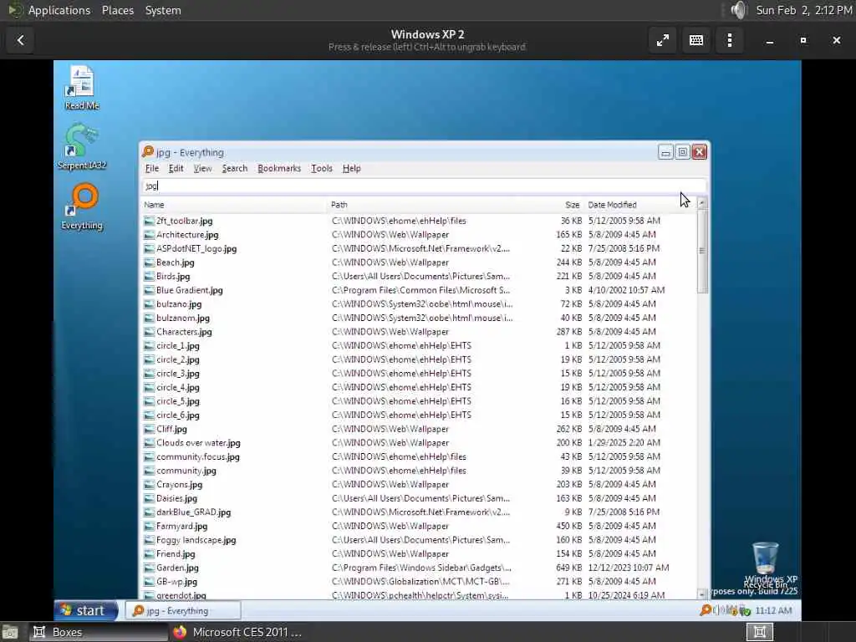Click the Sun Feb 2 clock in GNOME panel

point(803,10)
